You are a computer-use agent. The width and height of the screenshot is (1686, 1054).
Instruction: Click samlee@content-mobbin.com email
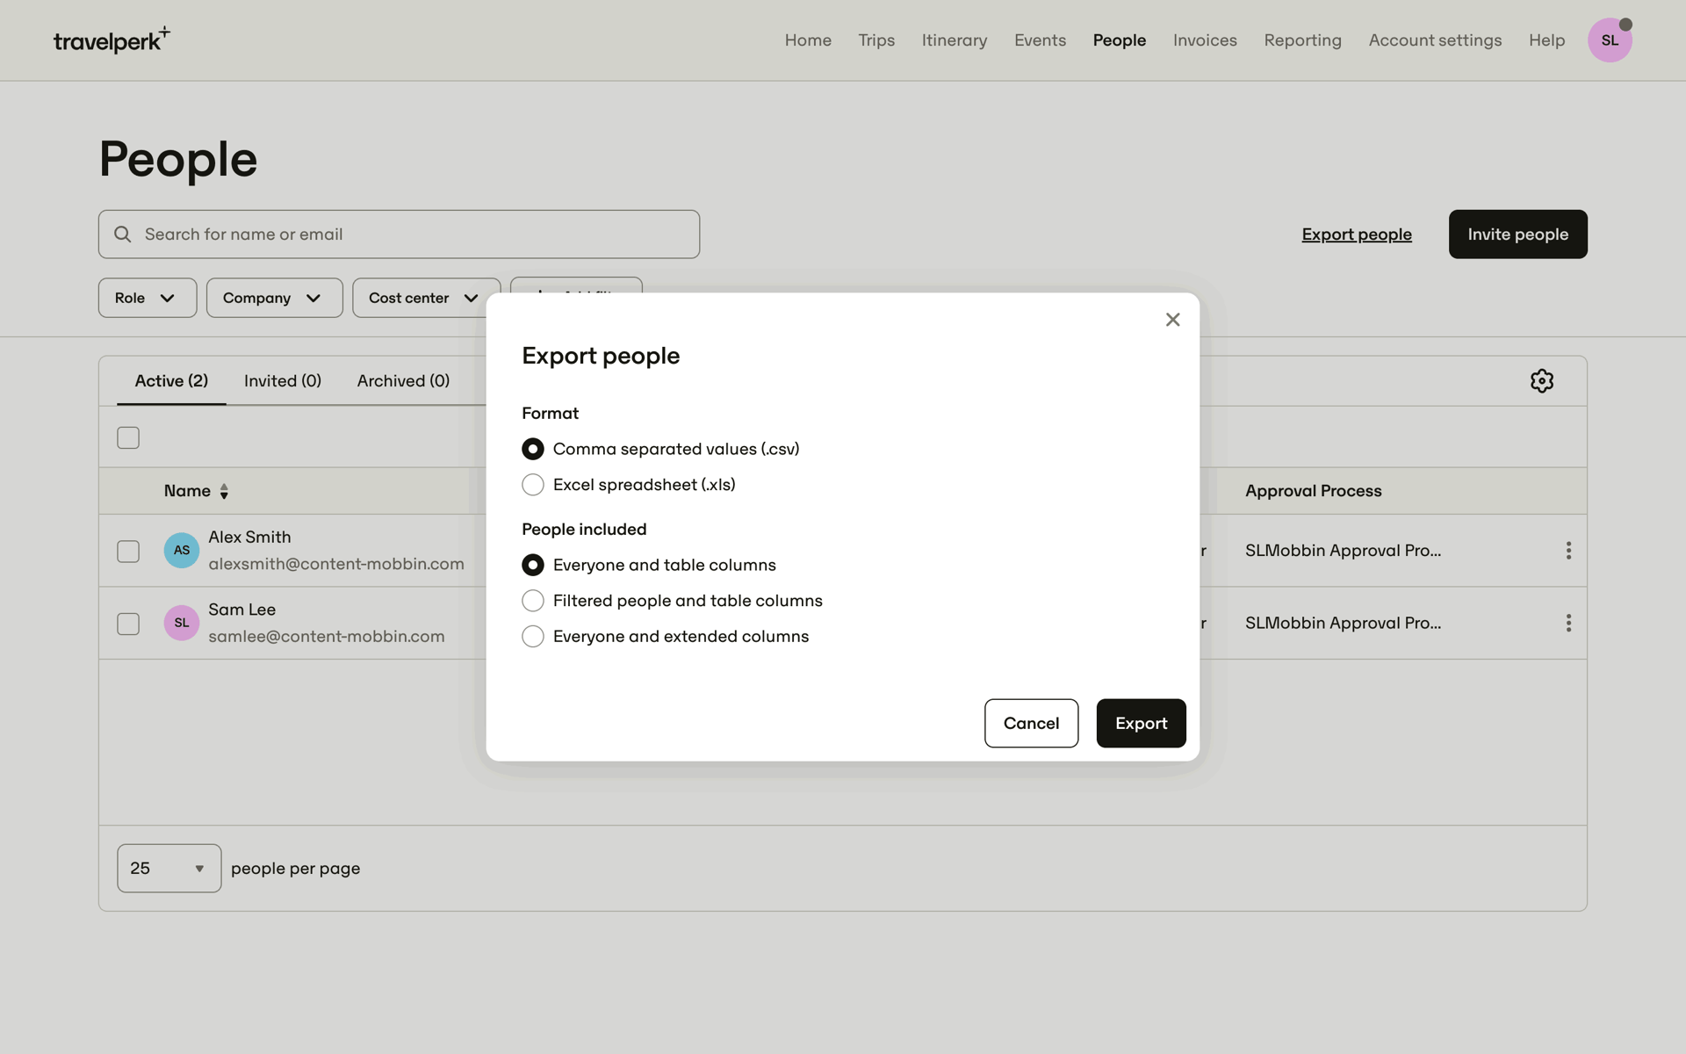pyautogui.click(x=327, y=636)
